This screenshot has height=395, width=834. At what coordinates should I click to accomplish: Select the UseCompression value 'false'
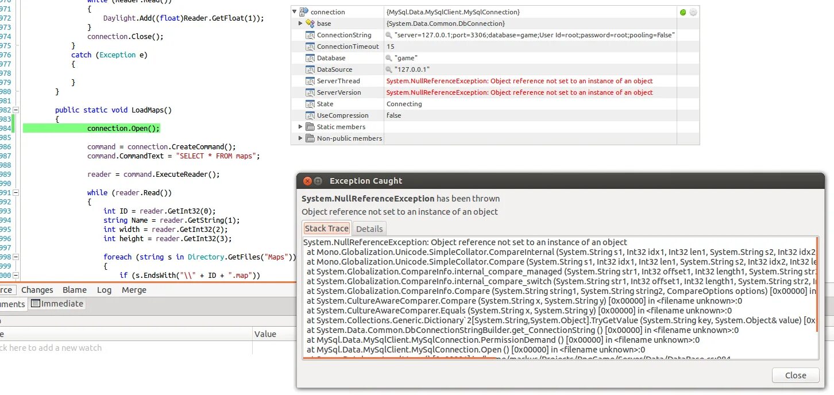(x=394, y=115)
